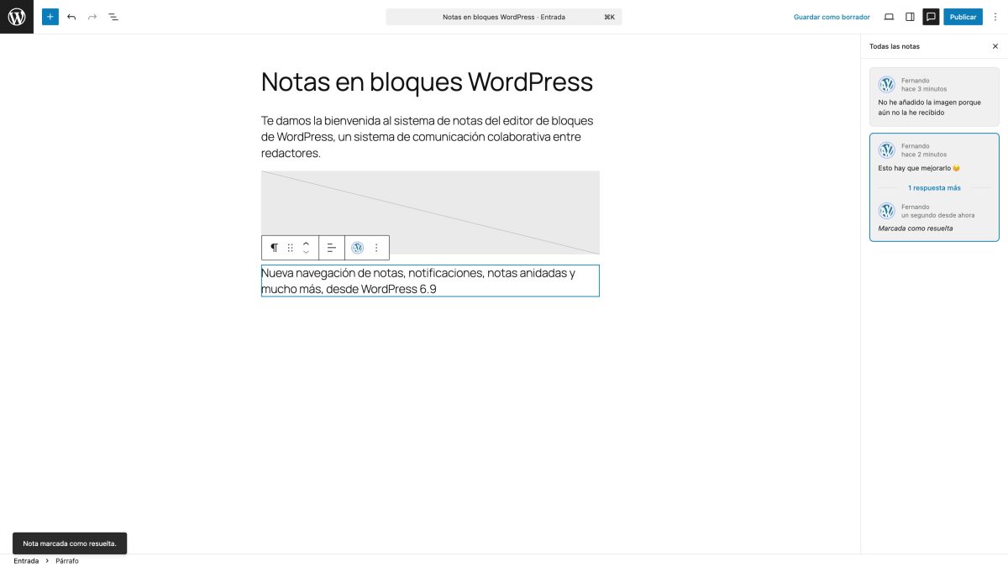Open the device preview laptop icon
This screenshot has width=1008, height=567.
(889, 16)
